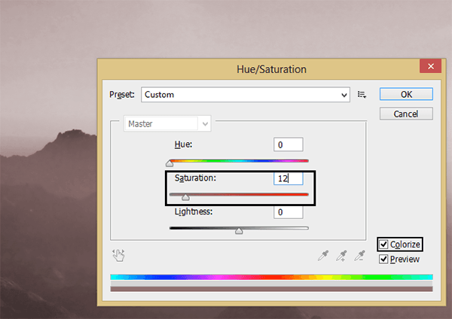Click the Lightness value field

pyautogui.click(x=288, y=213)
